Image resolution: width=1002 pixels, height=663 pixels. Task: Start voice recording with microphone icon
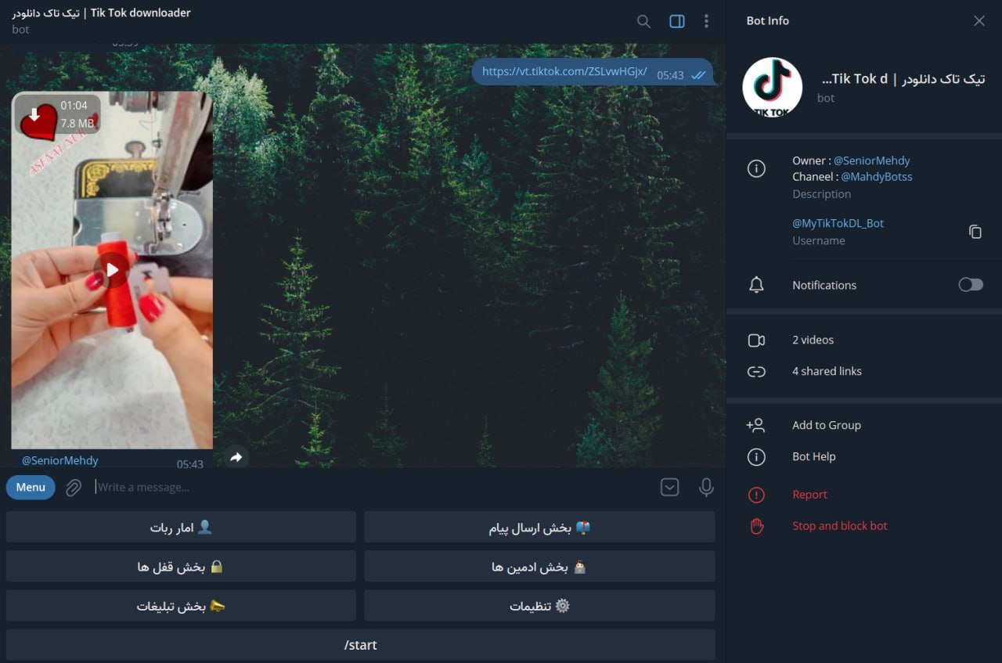706,488
